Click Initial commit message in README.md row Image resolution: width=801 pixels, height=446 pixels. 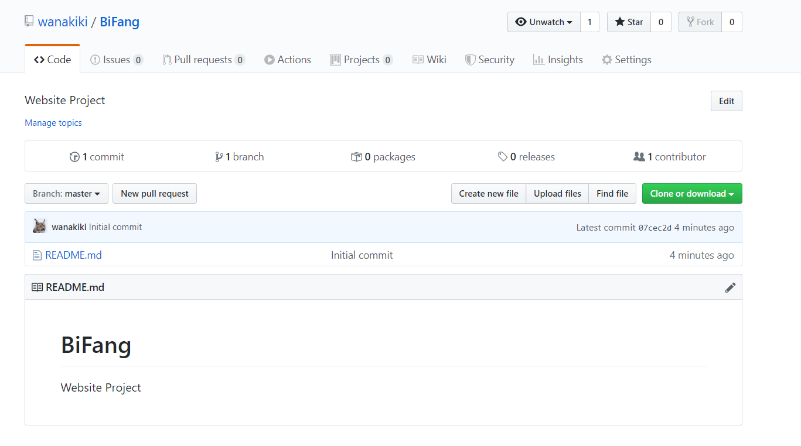coord(362,255)
